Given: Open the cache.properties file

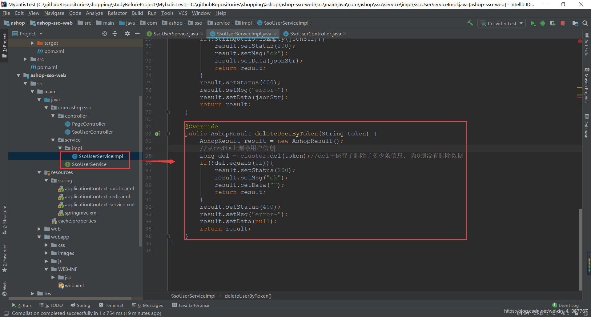Looking at the screenshot, I should coord(74,221).
